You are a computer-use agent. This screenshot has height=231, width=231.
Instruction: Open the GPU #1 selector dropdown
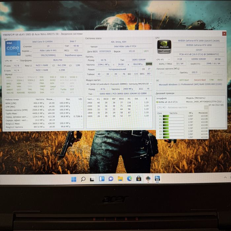(163, 59)
